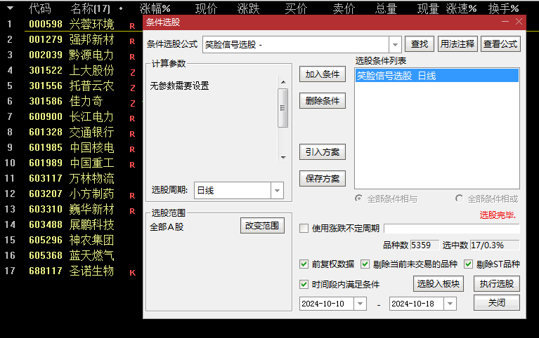Sort by 代码 column header
Viewport: 539px width, 338px height.
pyautogui.click(x=40, y=8)
